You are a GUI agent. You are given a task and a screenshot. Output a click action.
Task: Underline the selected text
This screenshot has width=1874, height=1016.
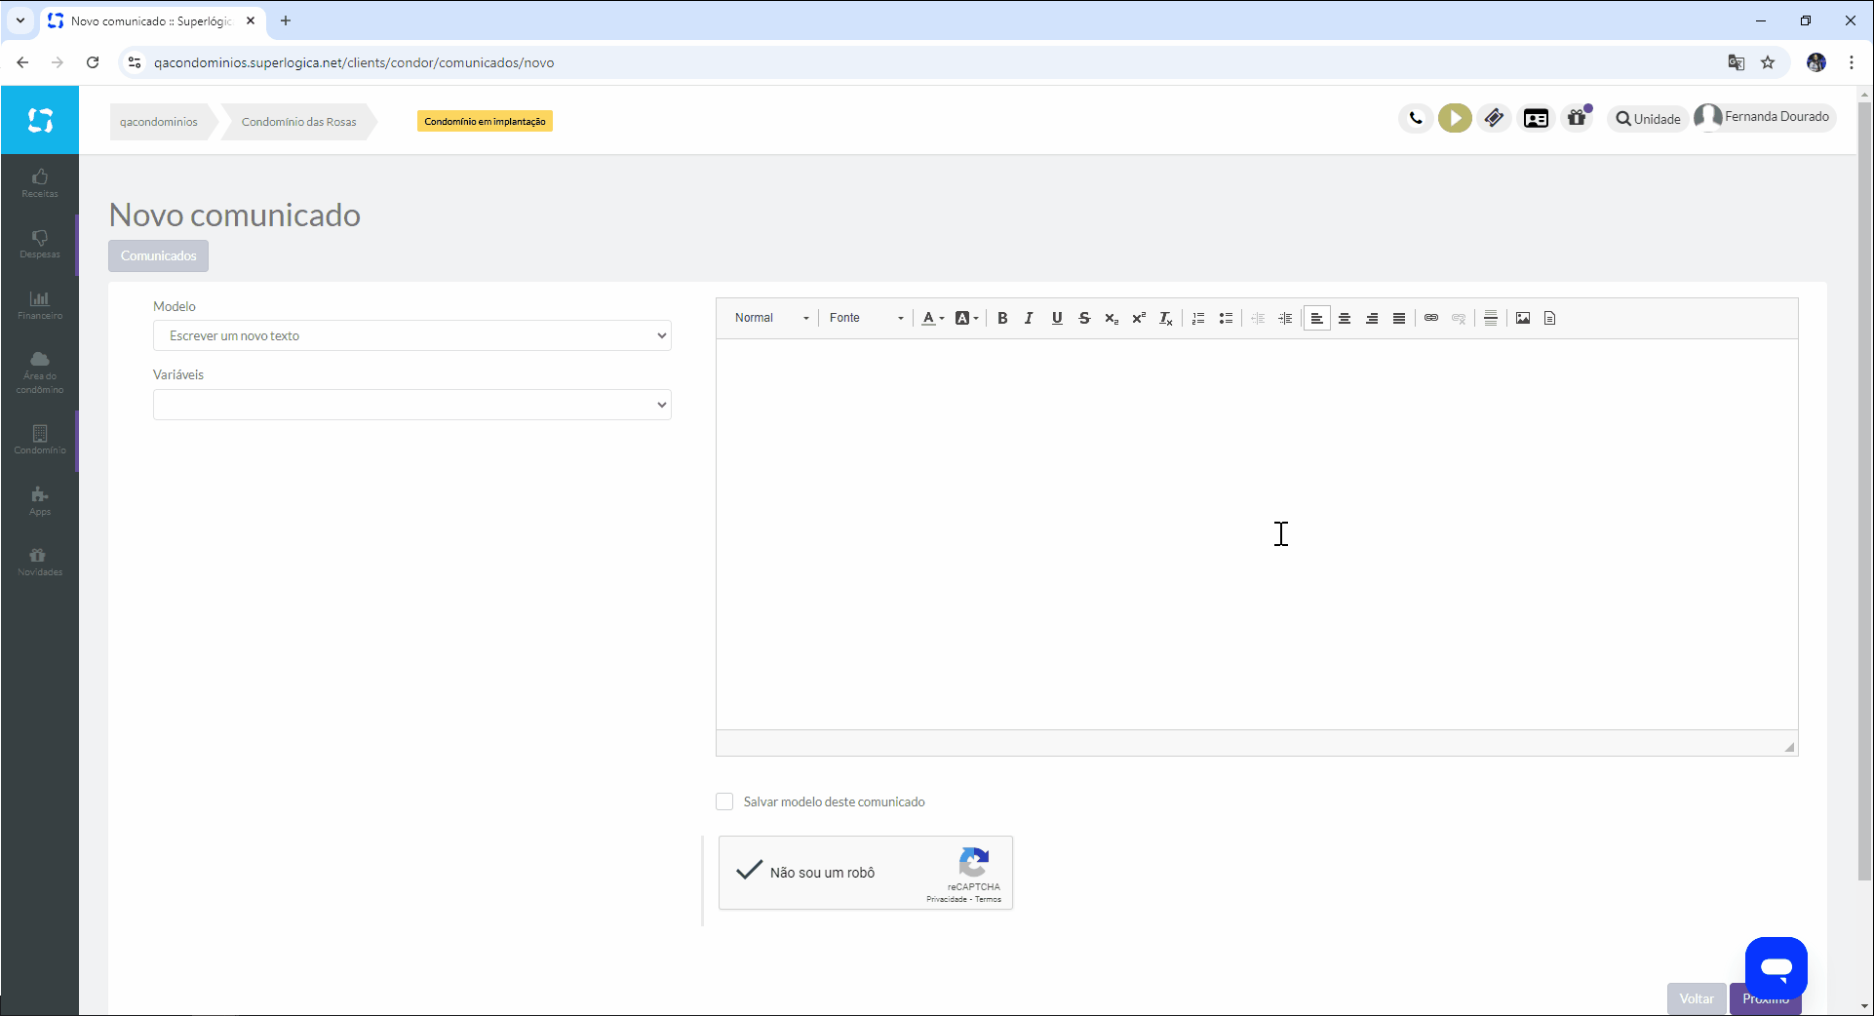1057,318
